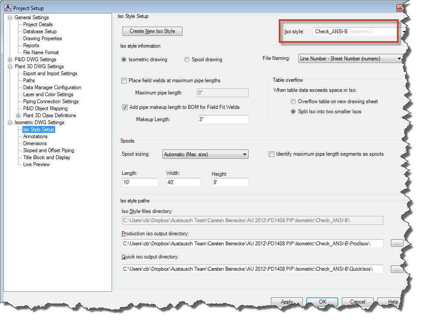Viewport: 421px width, 321px height.
Task: Open Sloped and Offset Piping settings
Action: [x=49, y=150]
